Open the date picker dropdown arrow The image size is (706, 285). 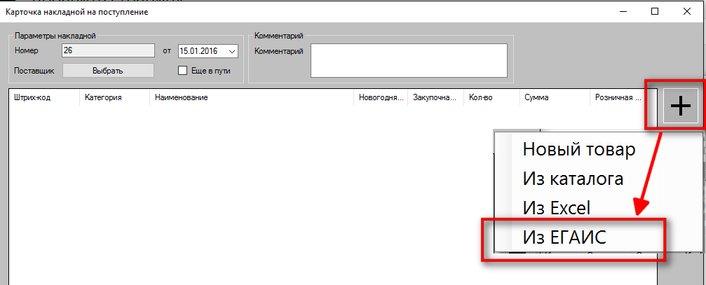coord(232,51)
